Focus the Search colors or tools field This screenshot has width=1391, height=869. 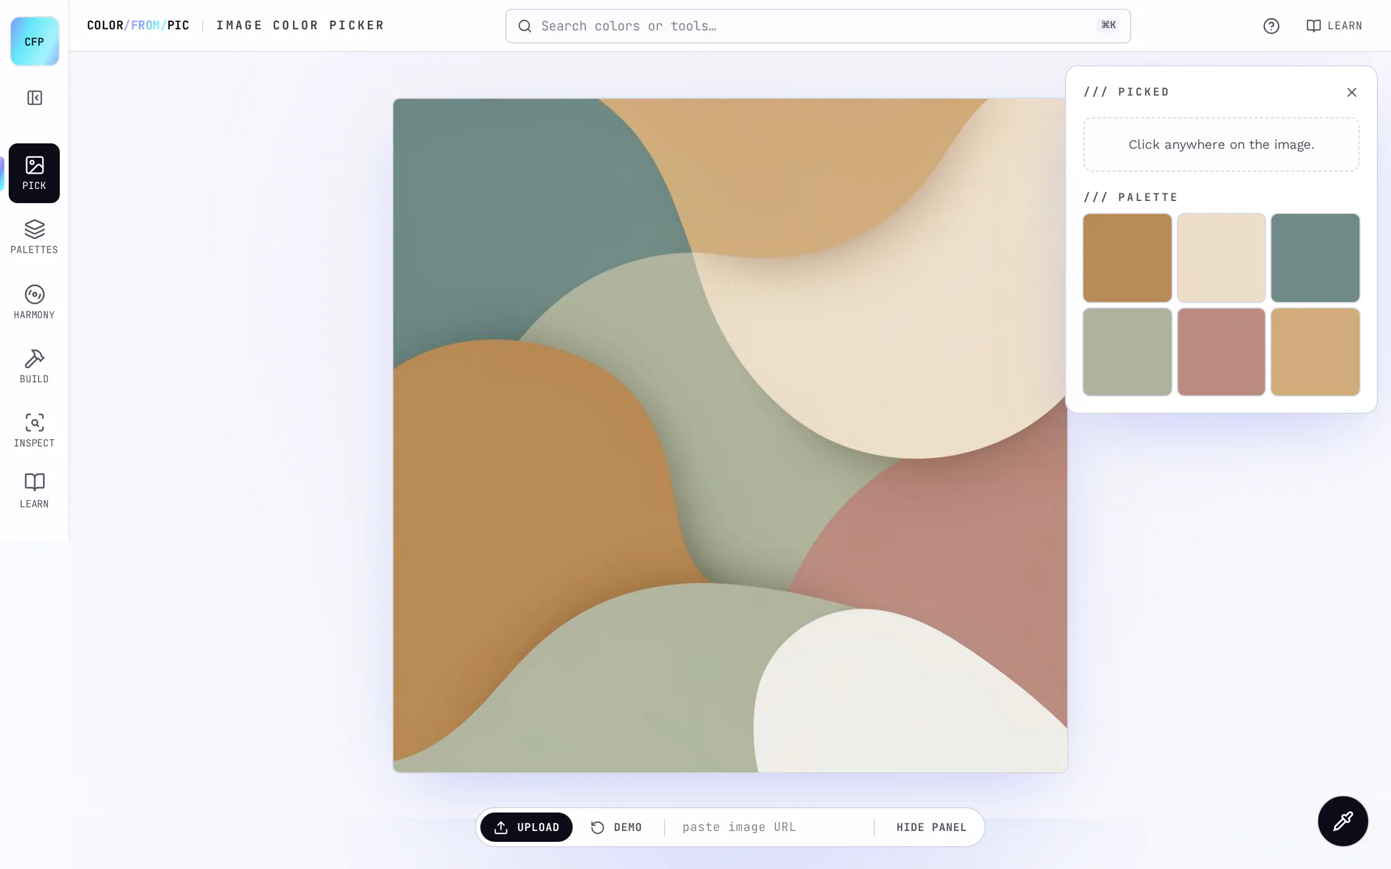818,26
